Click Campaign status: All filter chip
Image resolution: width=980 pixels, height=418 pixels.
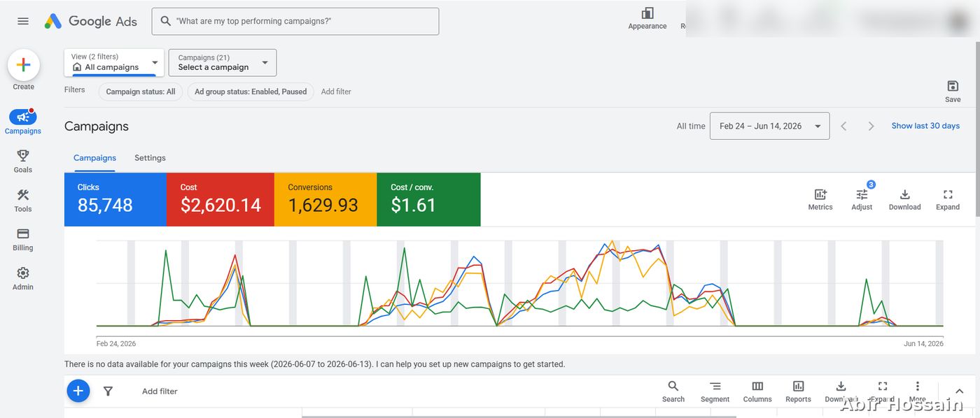pos(141,92)
